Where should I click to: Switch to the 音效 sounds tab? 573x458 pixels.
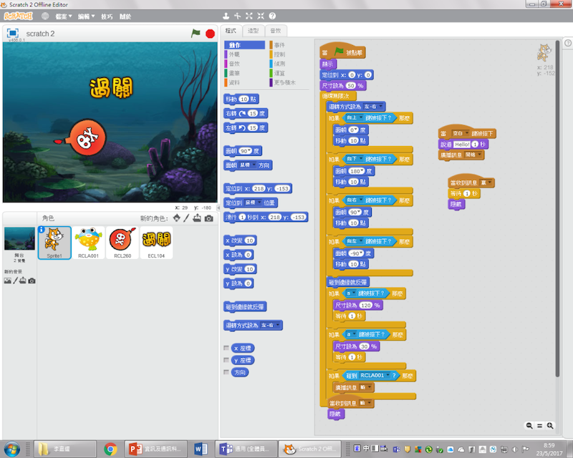[275, 31]
